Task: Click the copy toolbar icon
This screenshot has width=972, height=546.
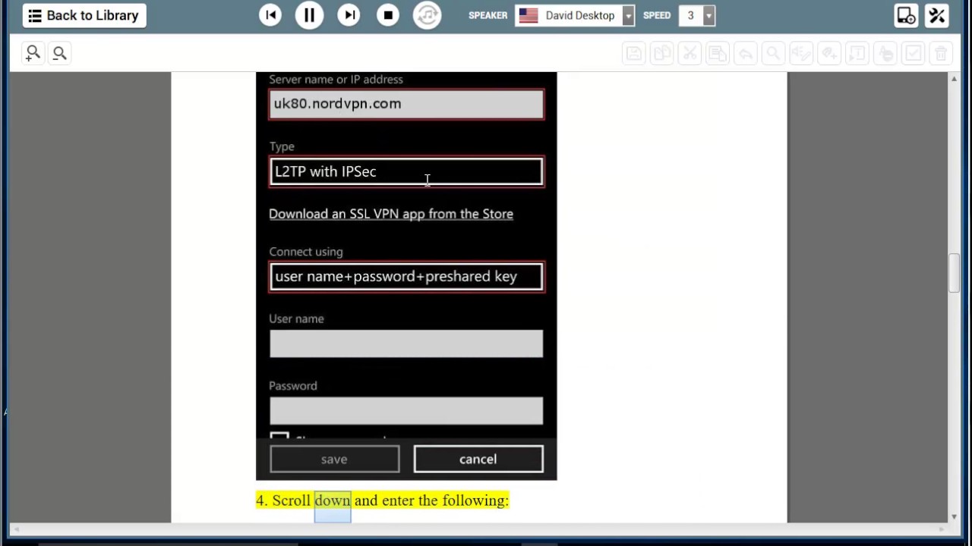Action: point(662,53)
